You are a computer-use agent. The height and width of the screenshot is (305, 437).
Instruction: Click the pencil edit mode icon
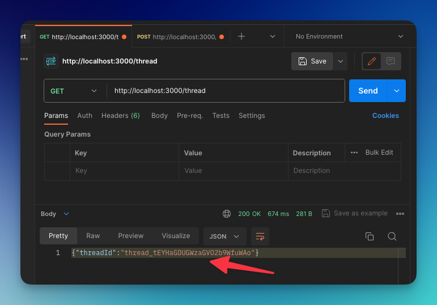click(371, 61)
